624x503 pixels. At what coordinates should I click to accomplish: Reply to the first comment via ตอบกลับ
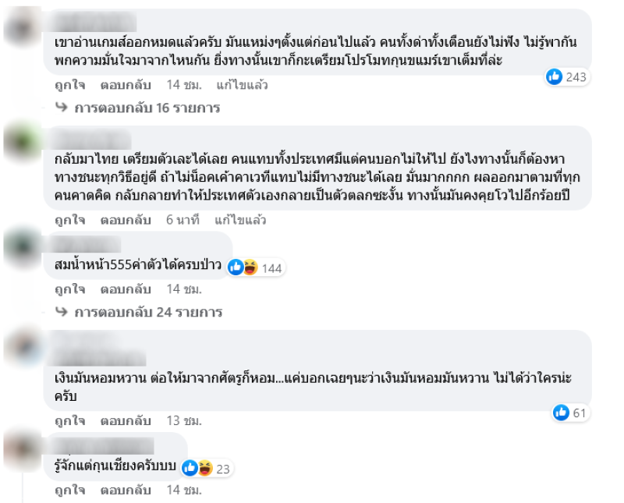pyautogui.click(x=126, y=83)
